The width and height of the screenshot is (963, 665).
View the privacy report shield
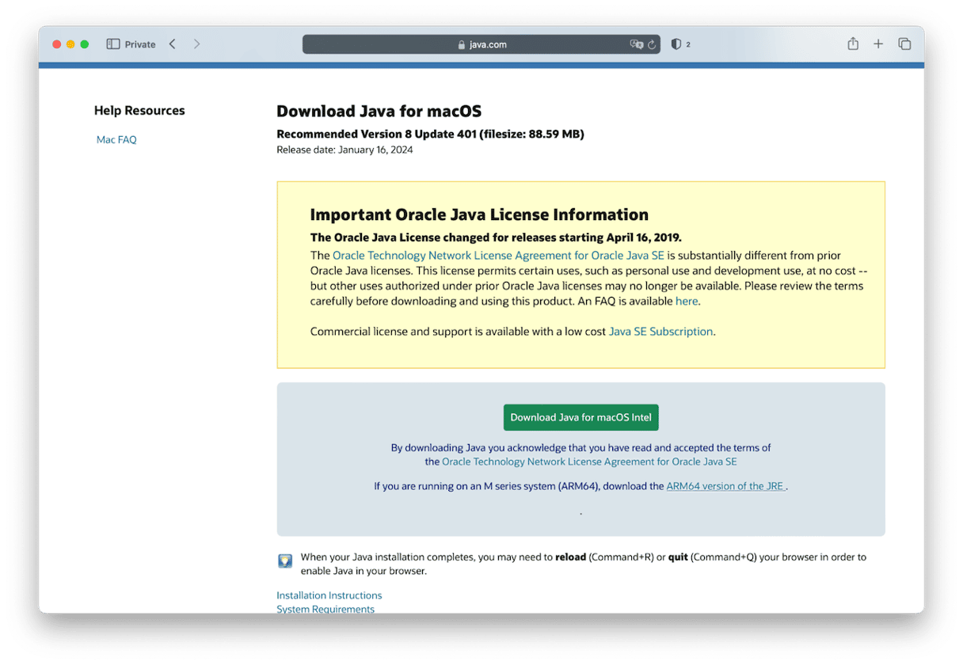(677, 44)
